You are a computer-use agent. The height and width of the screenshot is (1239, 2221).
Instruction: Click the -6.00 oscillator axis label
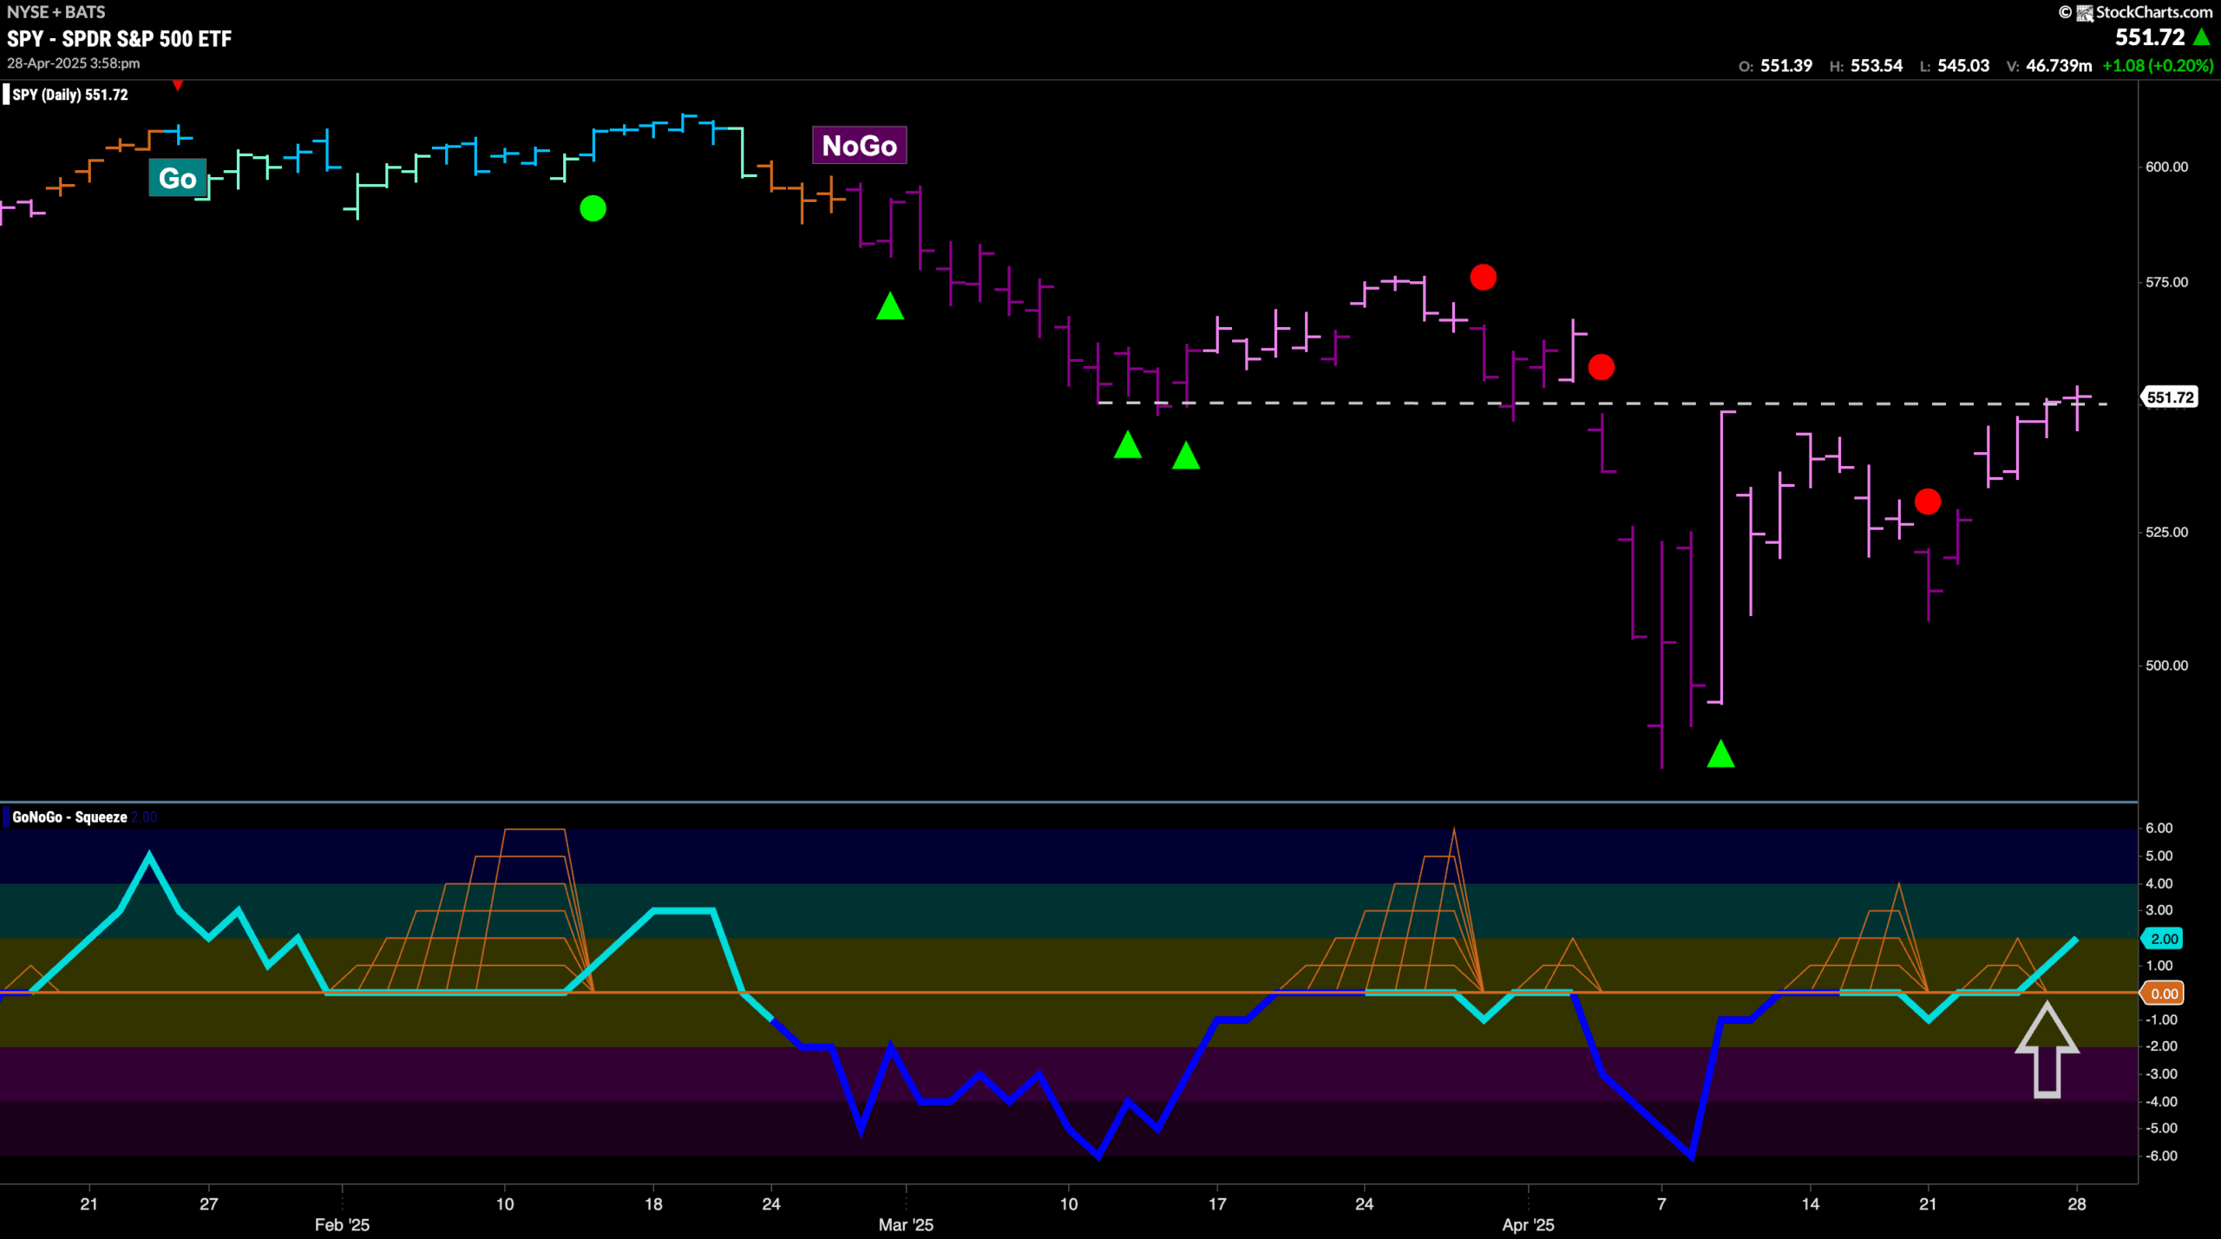pyautogui.click(x=2160, y=1156)
